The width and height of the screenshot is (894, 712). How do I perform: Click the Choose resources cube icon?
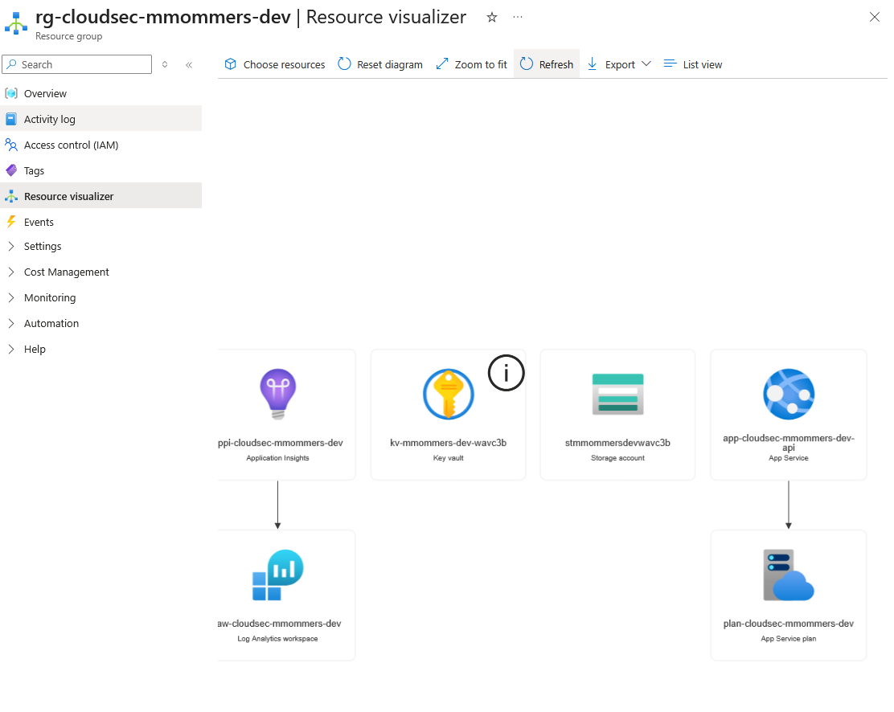[x=231, y=63]
